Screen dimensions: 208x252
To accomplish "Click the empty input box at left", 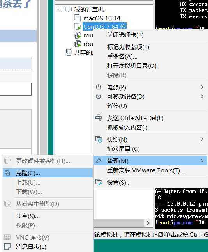I will click(16, 89).
